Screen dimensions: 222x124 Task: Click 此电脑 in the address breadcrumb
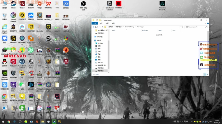pos(111,27)
